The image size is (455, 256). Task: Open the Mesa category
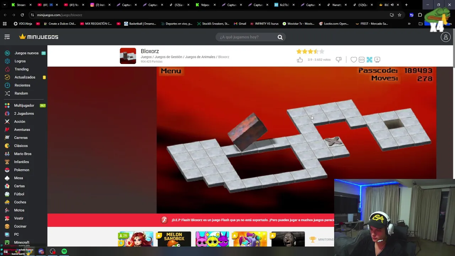[x=18, y=178]
